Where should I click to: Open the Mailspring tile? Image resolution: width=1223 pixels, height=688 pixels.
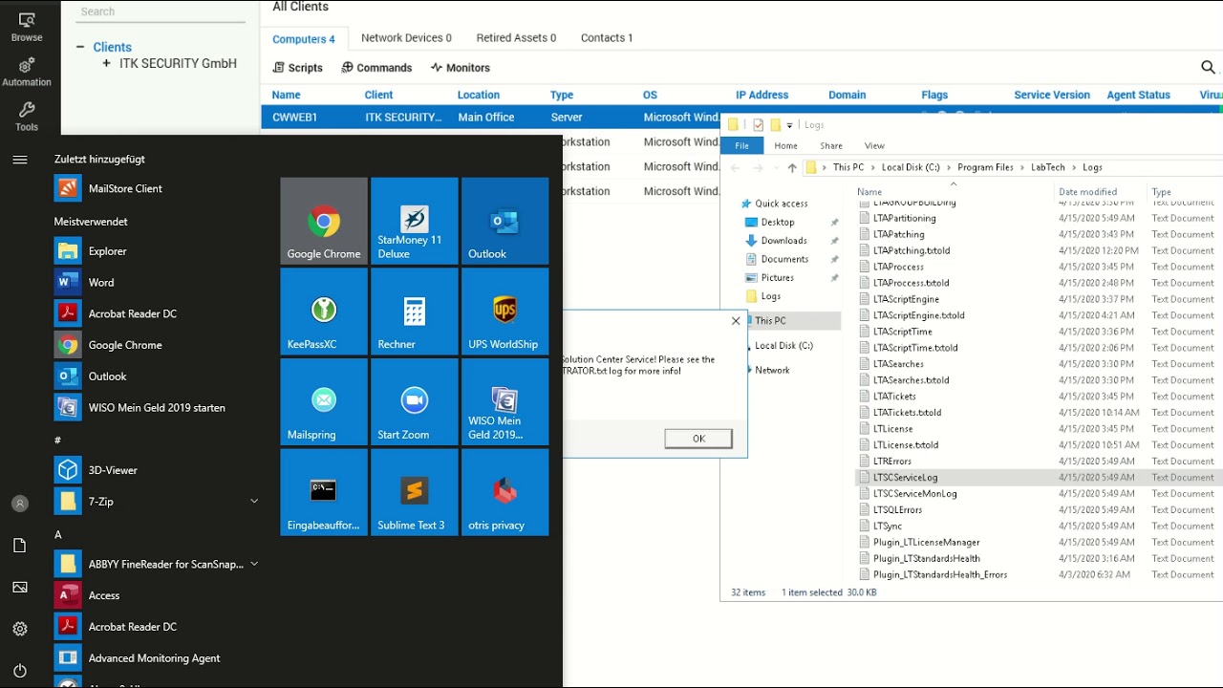pos(324,402)
